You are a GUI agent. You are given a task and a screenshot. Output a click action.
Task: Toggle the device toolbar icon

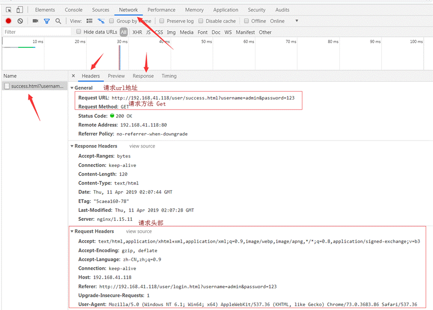pyautogui.click(x=19, y=10)
